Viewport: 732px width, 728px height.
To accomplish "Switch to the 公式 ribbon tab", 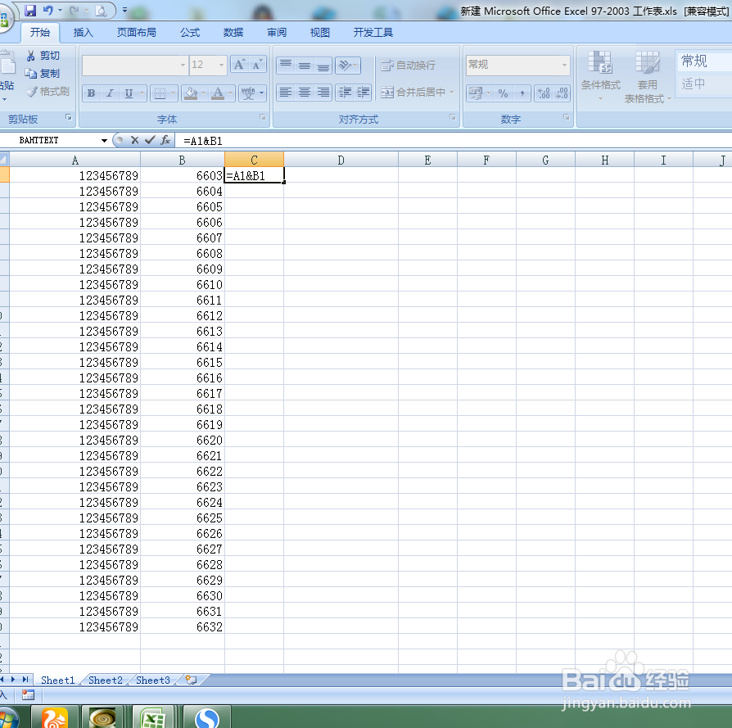I will coord(190,32).
